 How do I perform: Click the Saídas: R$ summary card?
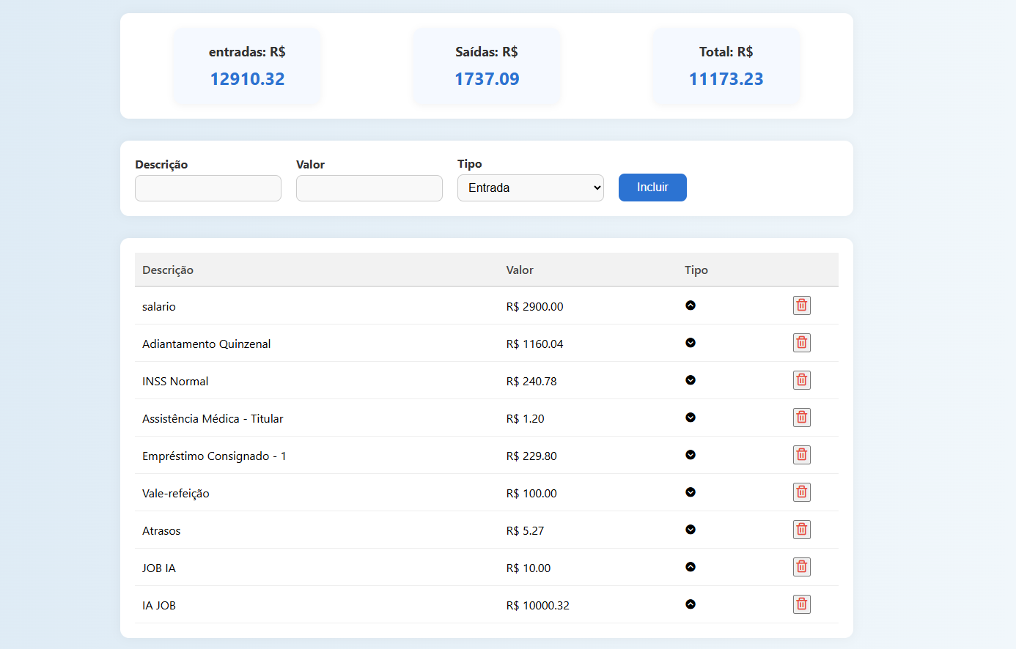tap(487, 66)
